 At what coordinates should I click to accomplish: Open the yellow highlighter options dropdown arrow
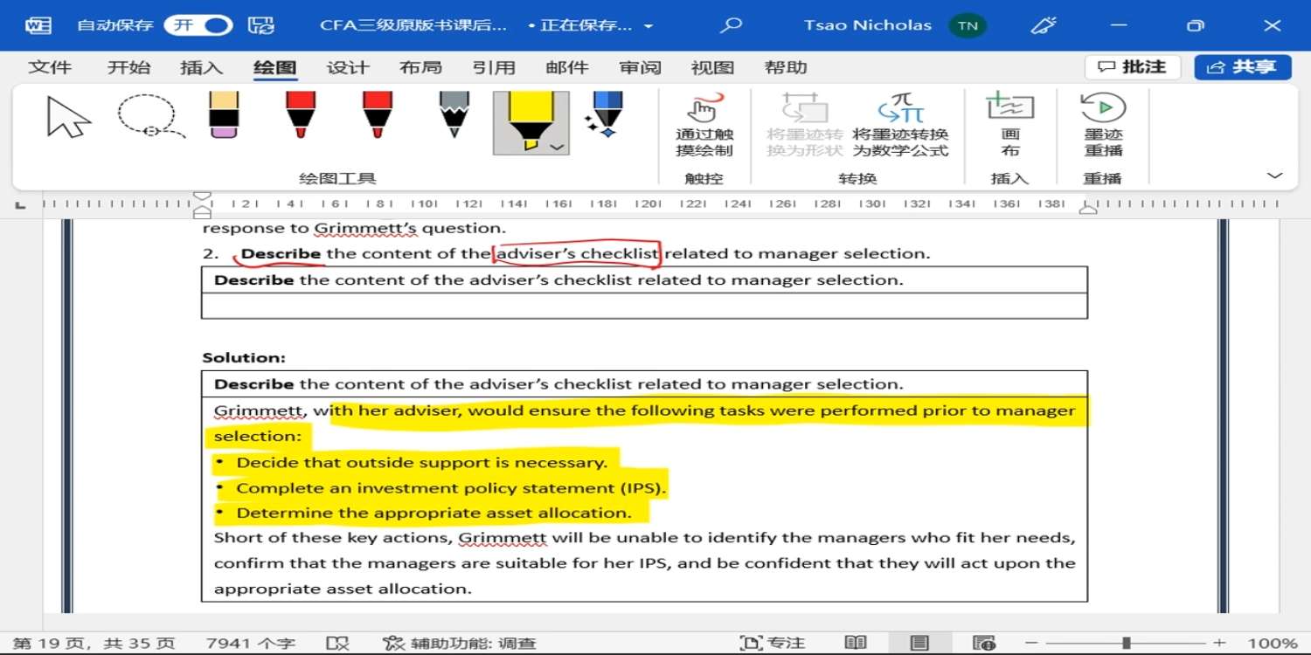(557, 148)
